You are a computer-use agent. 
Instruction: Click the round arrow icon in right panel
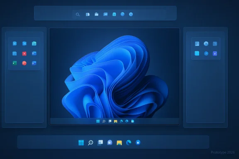pyautogui.click(x=206, y=53)
